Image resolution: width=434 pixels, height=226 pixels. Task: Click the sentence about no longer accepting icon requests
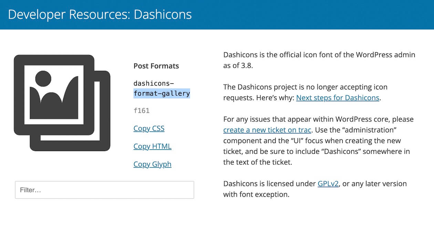click(305, 87)
